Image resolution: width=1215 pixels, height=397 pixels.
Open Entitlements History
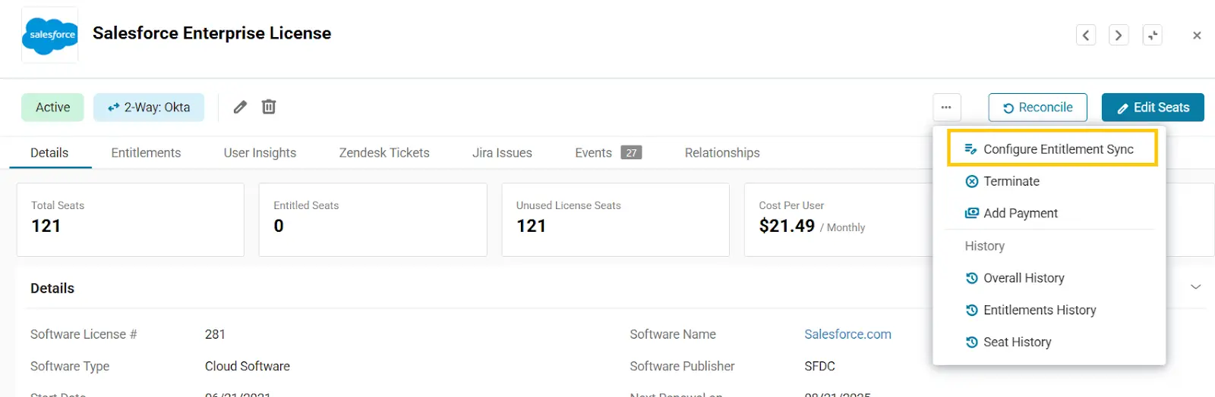pyautogui.click(x=1039, y=310)
